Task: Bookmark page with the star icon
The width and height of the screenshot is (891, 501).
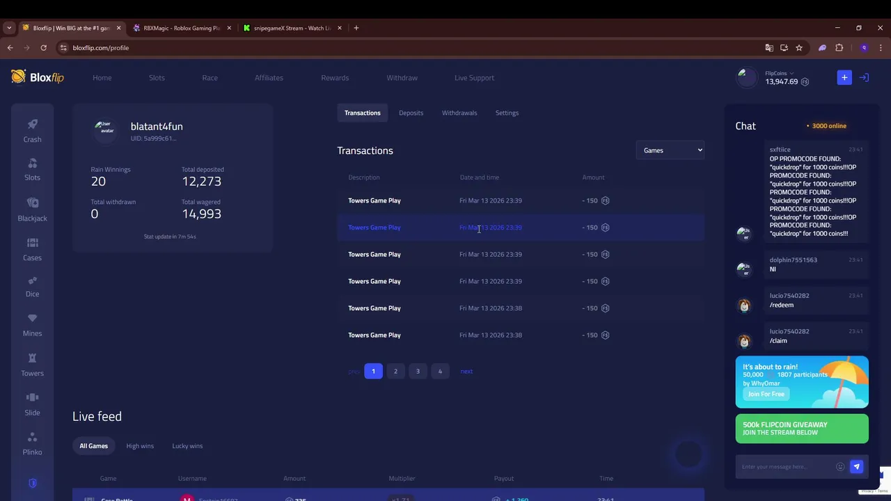Action: click(799, 48)
